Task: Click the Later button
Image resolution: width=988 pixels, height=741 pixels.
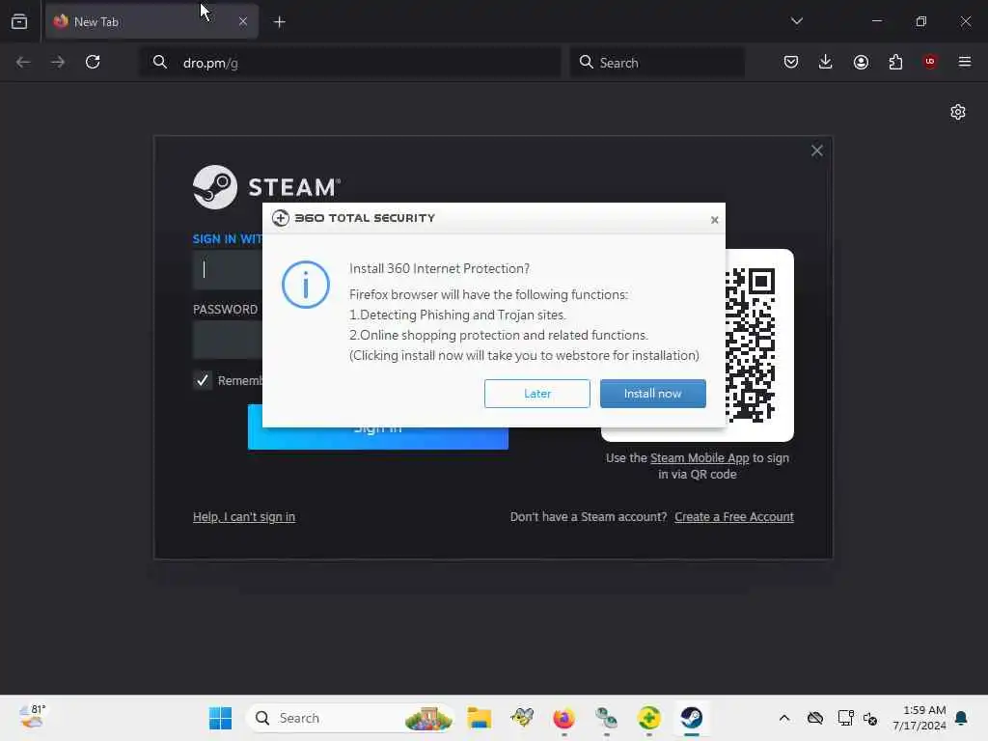Action: tap(536, 394)
